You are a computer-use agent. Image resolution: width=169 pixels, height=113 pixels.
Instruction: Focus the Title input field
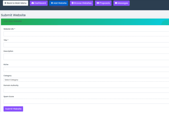click(x=86, y=45)
